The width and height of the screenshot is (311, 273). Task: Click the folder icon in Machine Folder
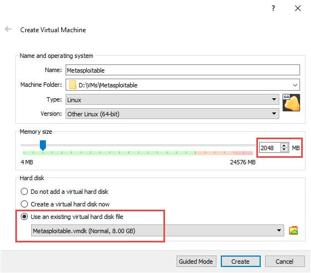[x=73, y=85]
